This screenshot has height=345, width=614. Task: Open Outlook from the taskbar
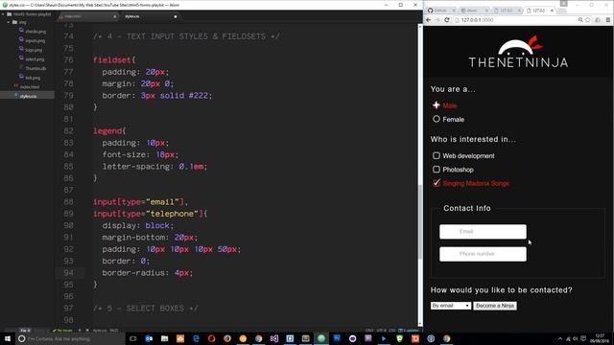149,338
